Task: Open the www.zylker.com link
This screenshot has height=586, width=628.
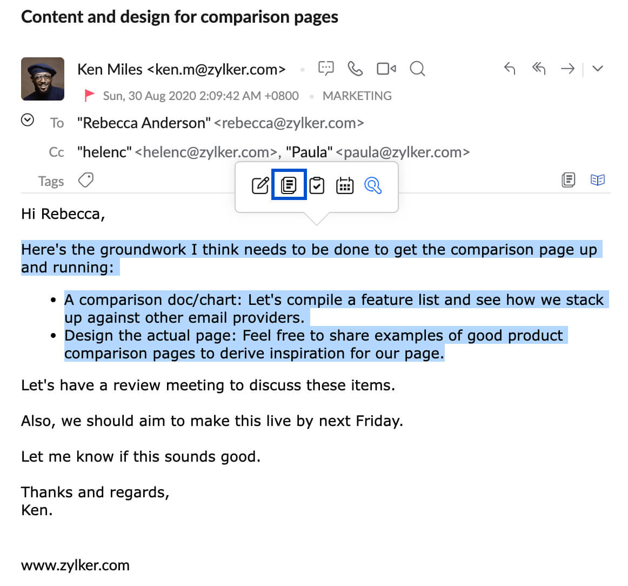Action: [x=75, y=565]
